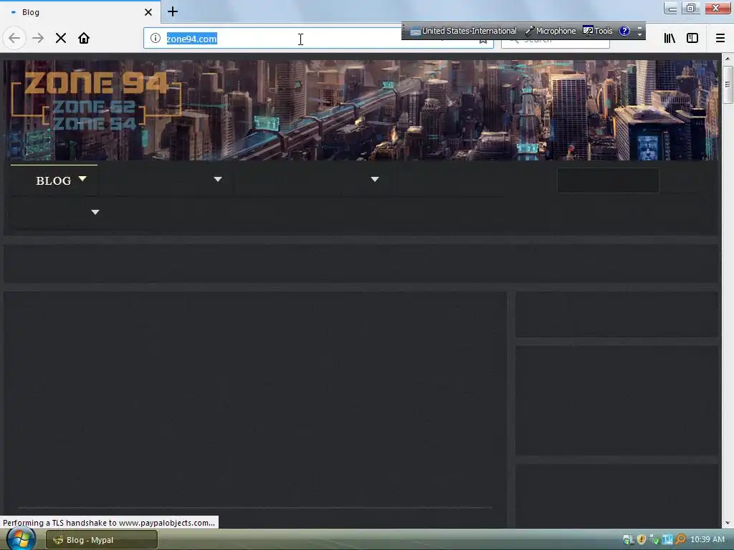This screenshot has height=550, width=734.
Task: Expand the third navigation menu dropdown arrow
Action: (375, 179)
